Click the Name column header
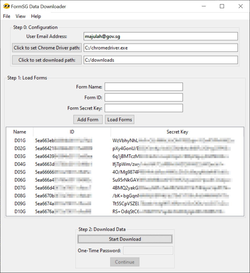 [x=20, y=132]
